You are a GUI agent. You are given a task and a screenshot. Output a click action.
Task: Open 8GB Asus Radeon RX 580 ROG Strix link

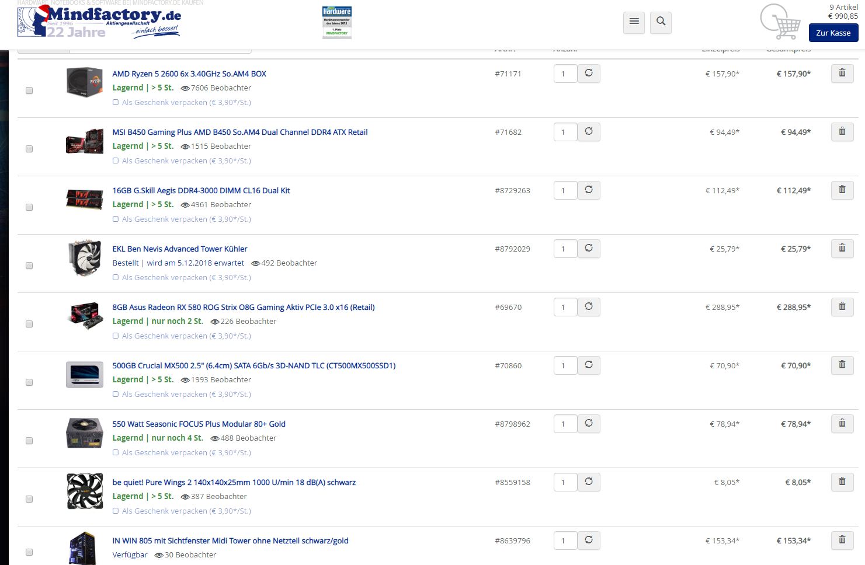(244, 307)
